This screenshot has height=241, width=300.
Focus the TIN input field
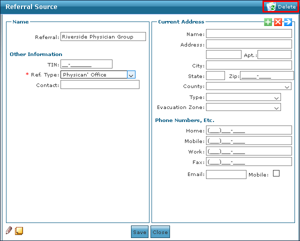click(86, 64)
